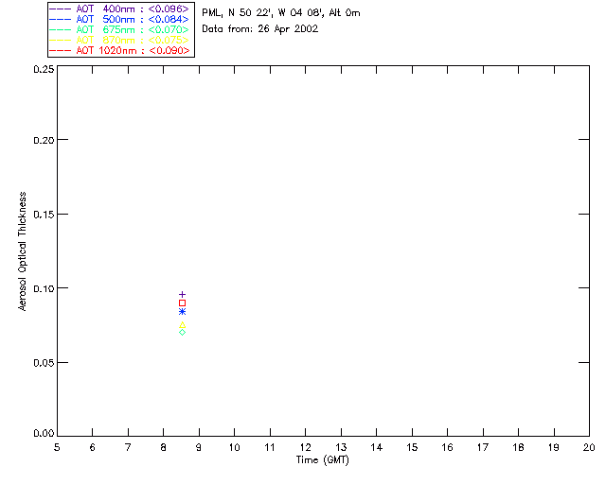Screen dimensions: 606x484
Task: Click the purple plus data marker
Action: tap(182, 295)
